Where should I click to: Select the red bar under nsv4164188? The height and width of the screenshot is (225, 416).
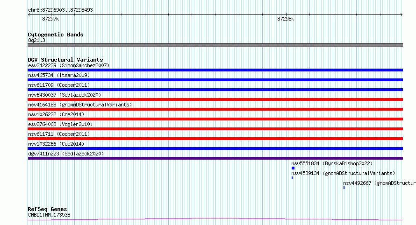click(215, 109)
